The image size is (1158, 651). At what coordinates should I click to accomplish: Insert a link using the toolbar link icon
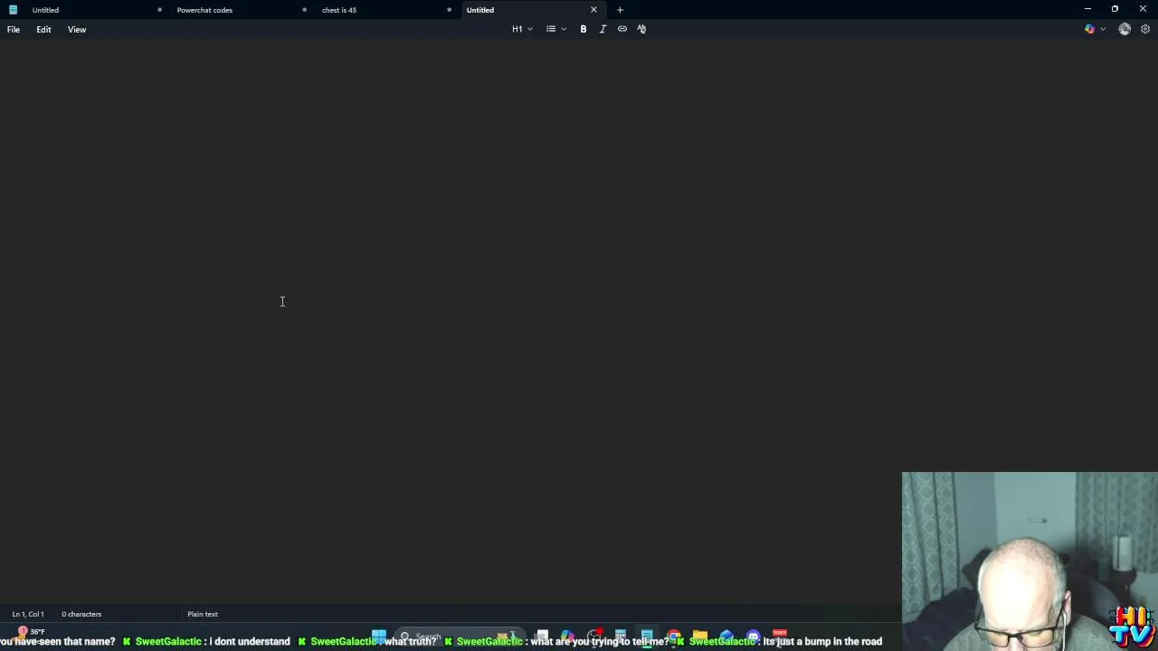[622, 29]
